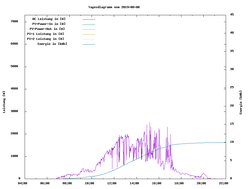
Task: Click the 7000 tick on the power axis
Action: 14,21
